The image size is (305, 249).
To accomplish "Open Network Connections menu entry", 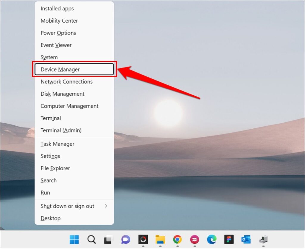I will tap(74, 82).
